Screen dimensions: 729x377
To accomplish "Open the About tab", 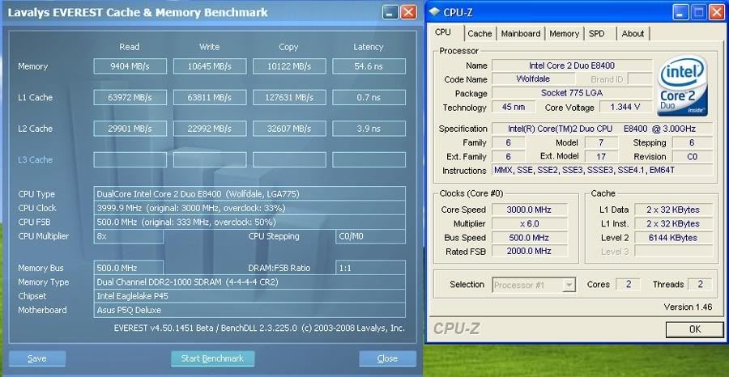I will (x=633, y=33).
